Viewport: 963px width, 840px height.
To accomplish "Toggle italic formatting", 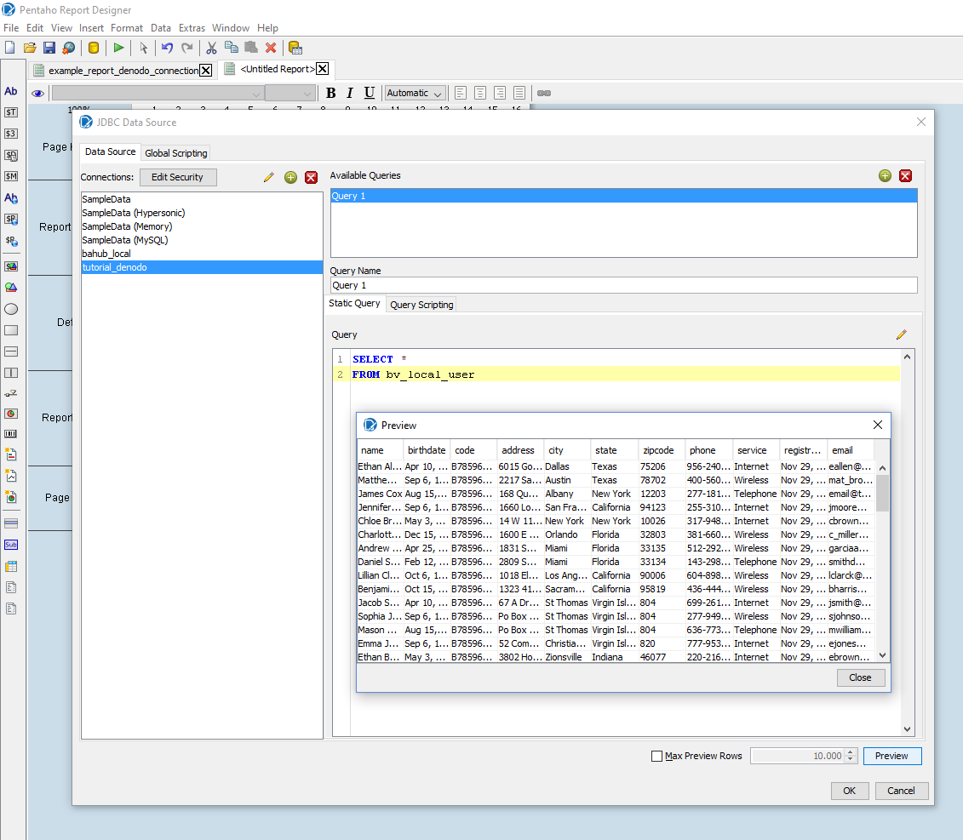I will (349, 93).
